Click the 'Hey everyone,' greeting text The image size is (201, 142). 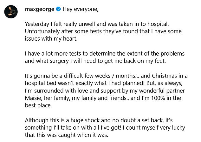point(81,9)
